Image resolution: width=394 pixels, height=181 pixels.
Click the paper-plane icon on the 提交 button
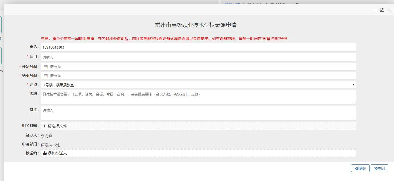[356, 168]
